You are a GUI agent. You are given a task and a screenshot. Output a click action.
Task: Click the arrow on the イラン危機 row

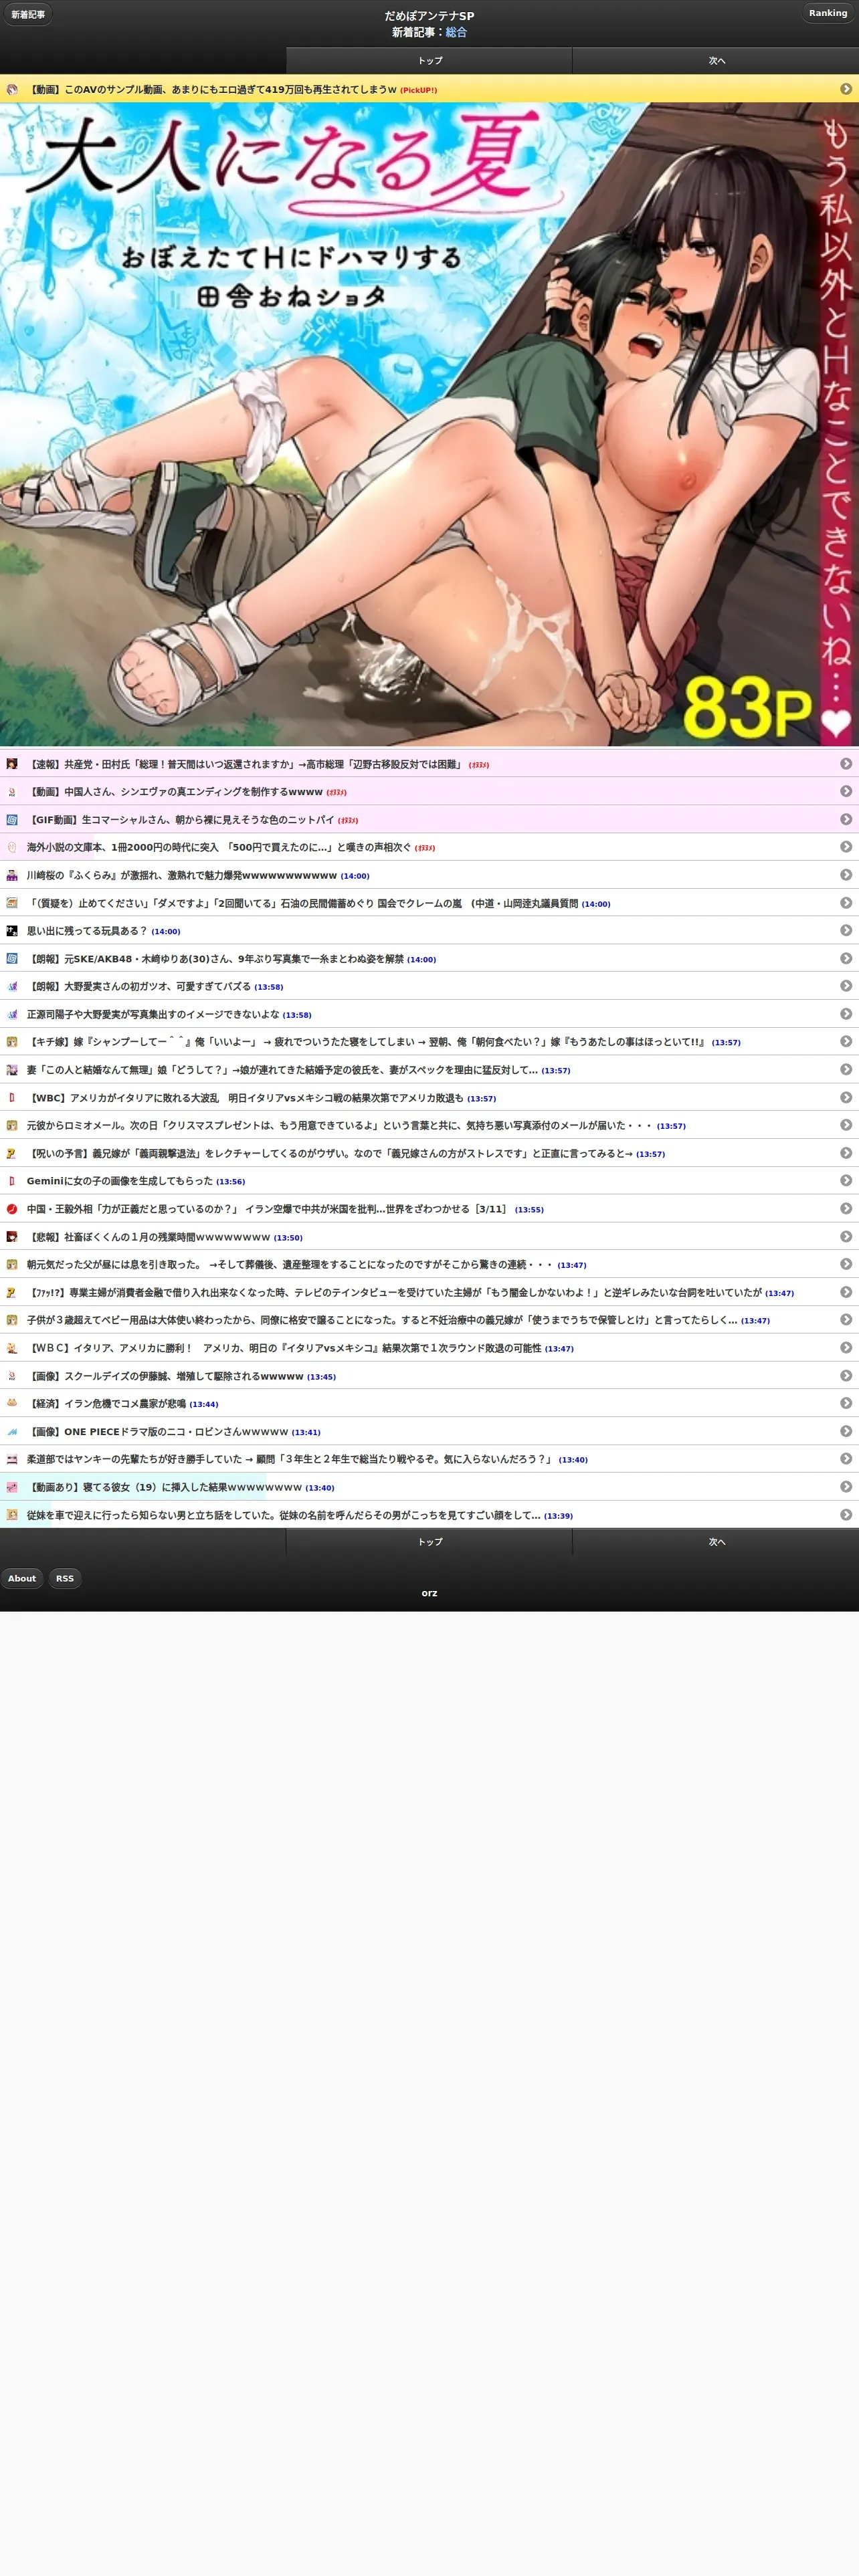pos(846,1403)
